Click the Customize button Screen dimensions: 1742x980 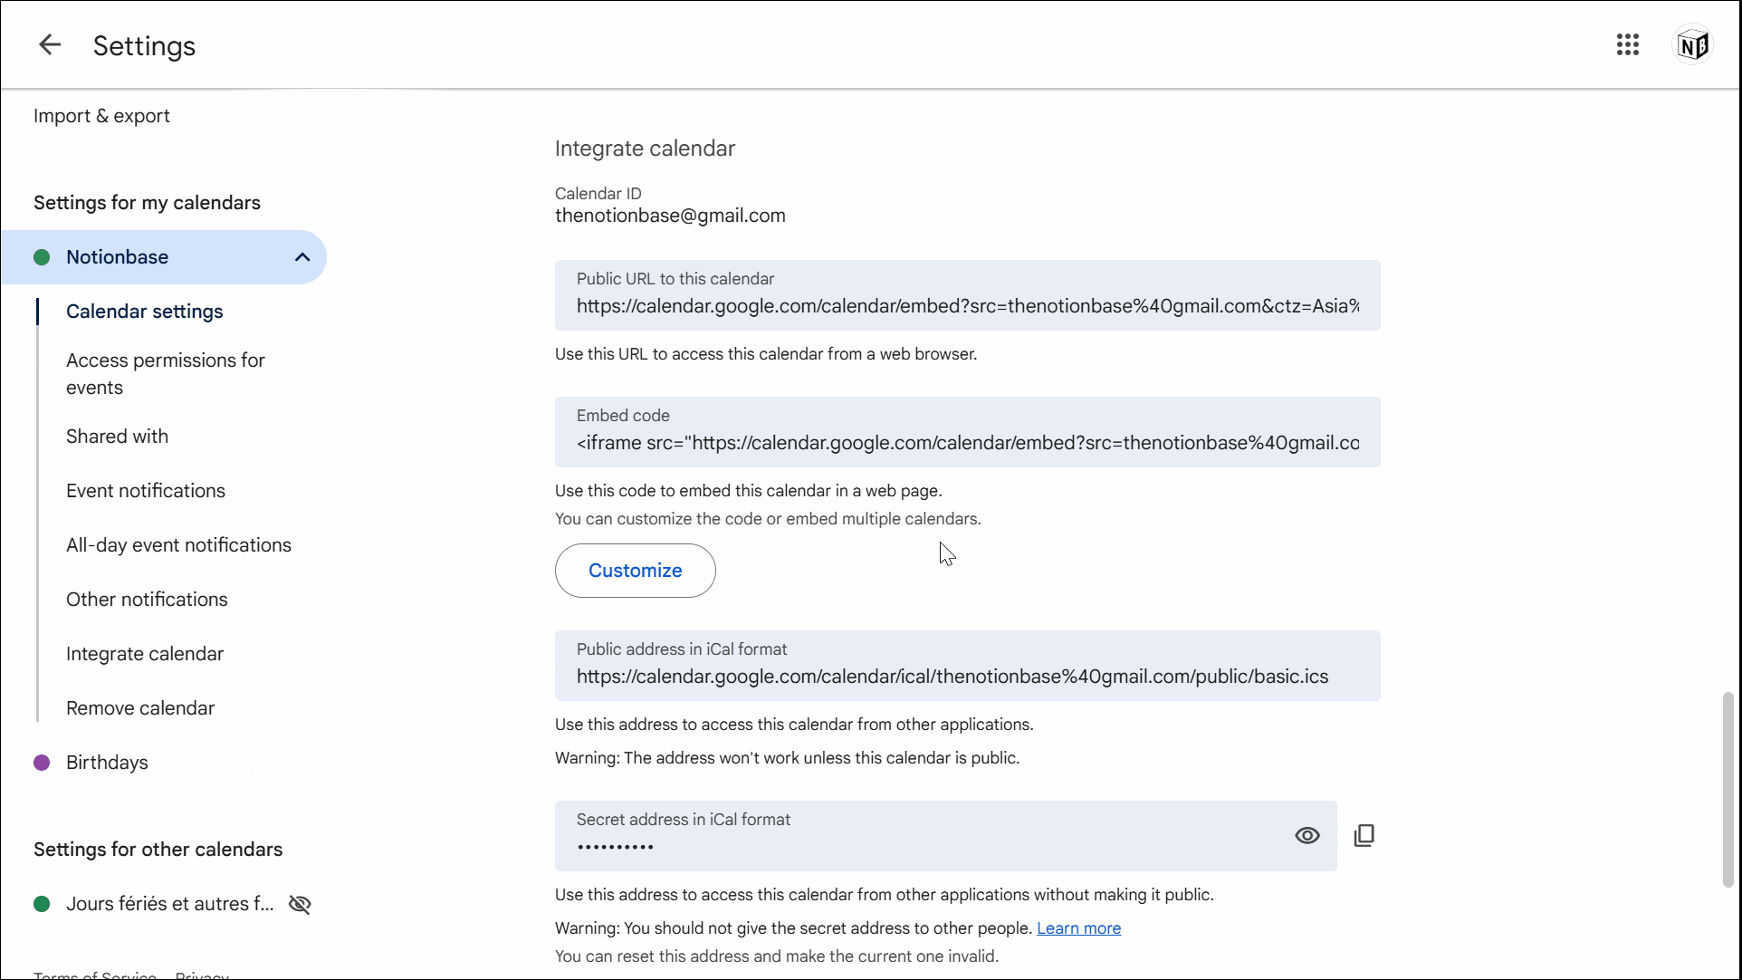click(x=635, y=571)
